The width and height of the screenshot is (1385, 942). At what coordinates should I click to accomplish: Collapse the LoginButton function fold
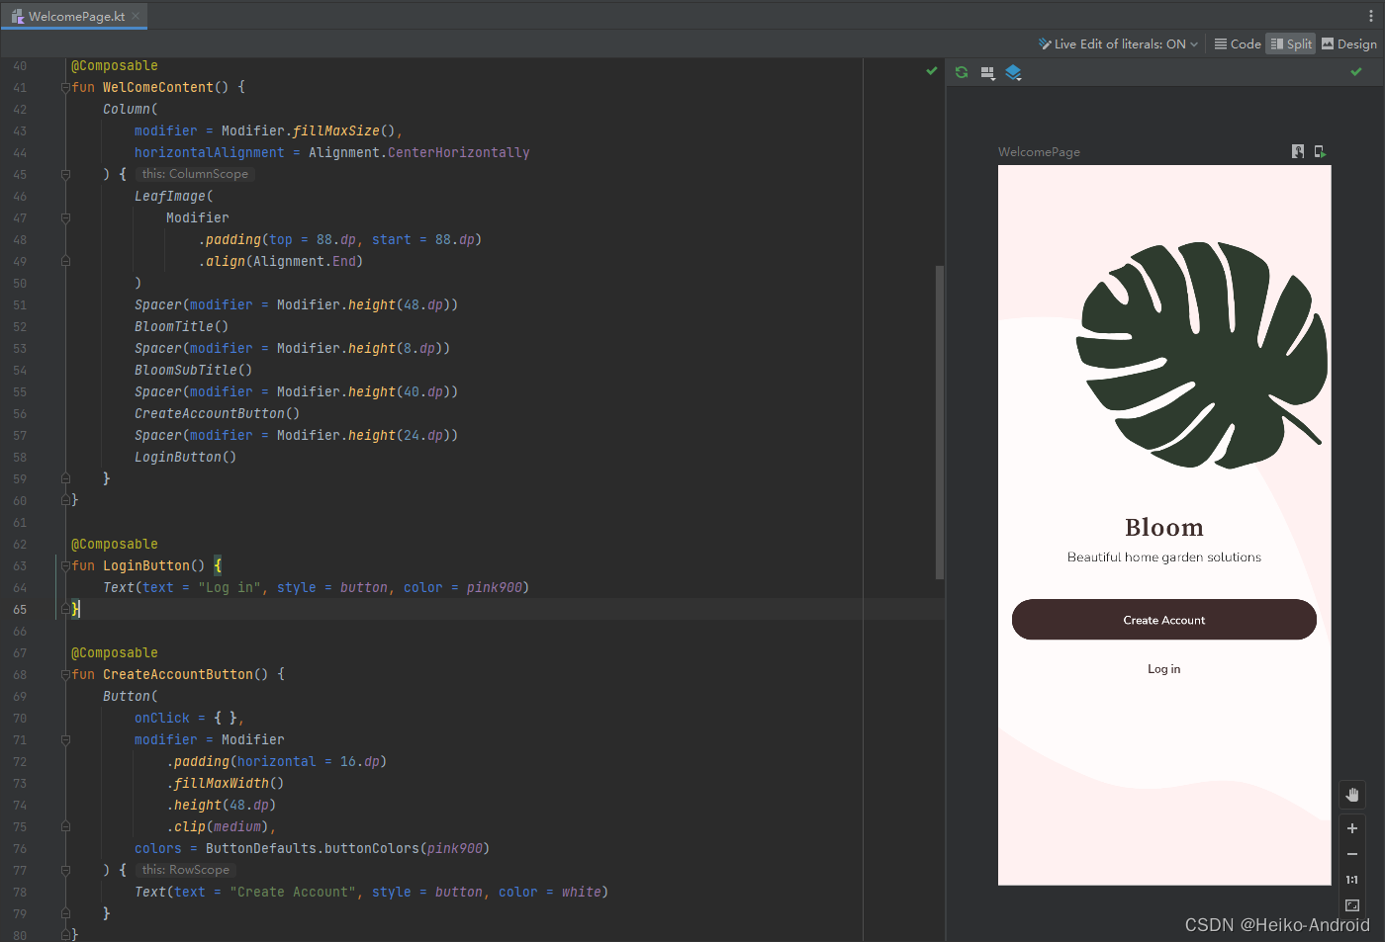click(x=65, y=566)
